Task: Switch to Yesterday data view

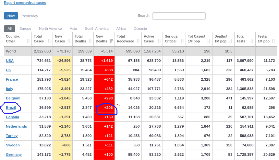Action: click(x=30, y=16)
